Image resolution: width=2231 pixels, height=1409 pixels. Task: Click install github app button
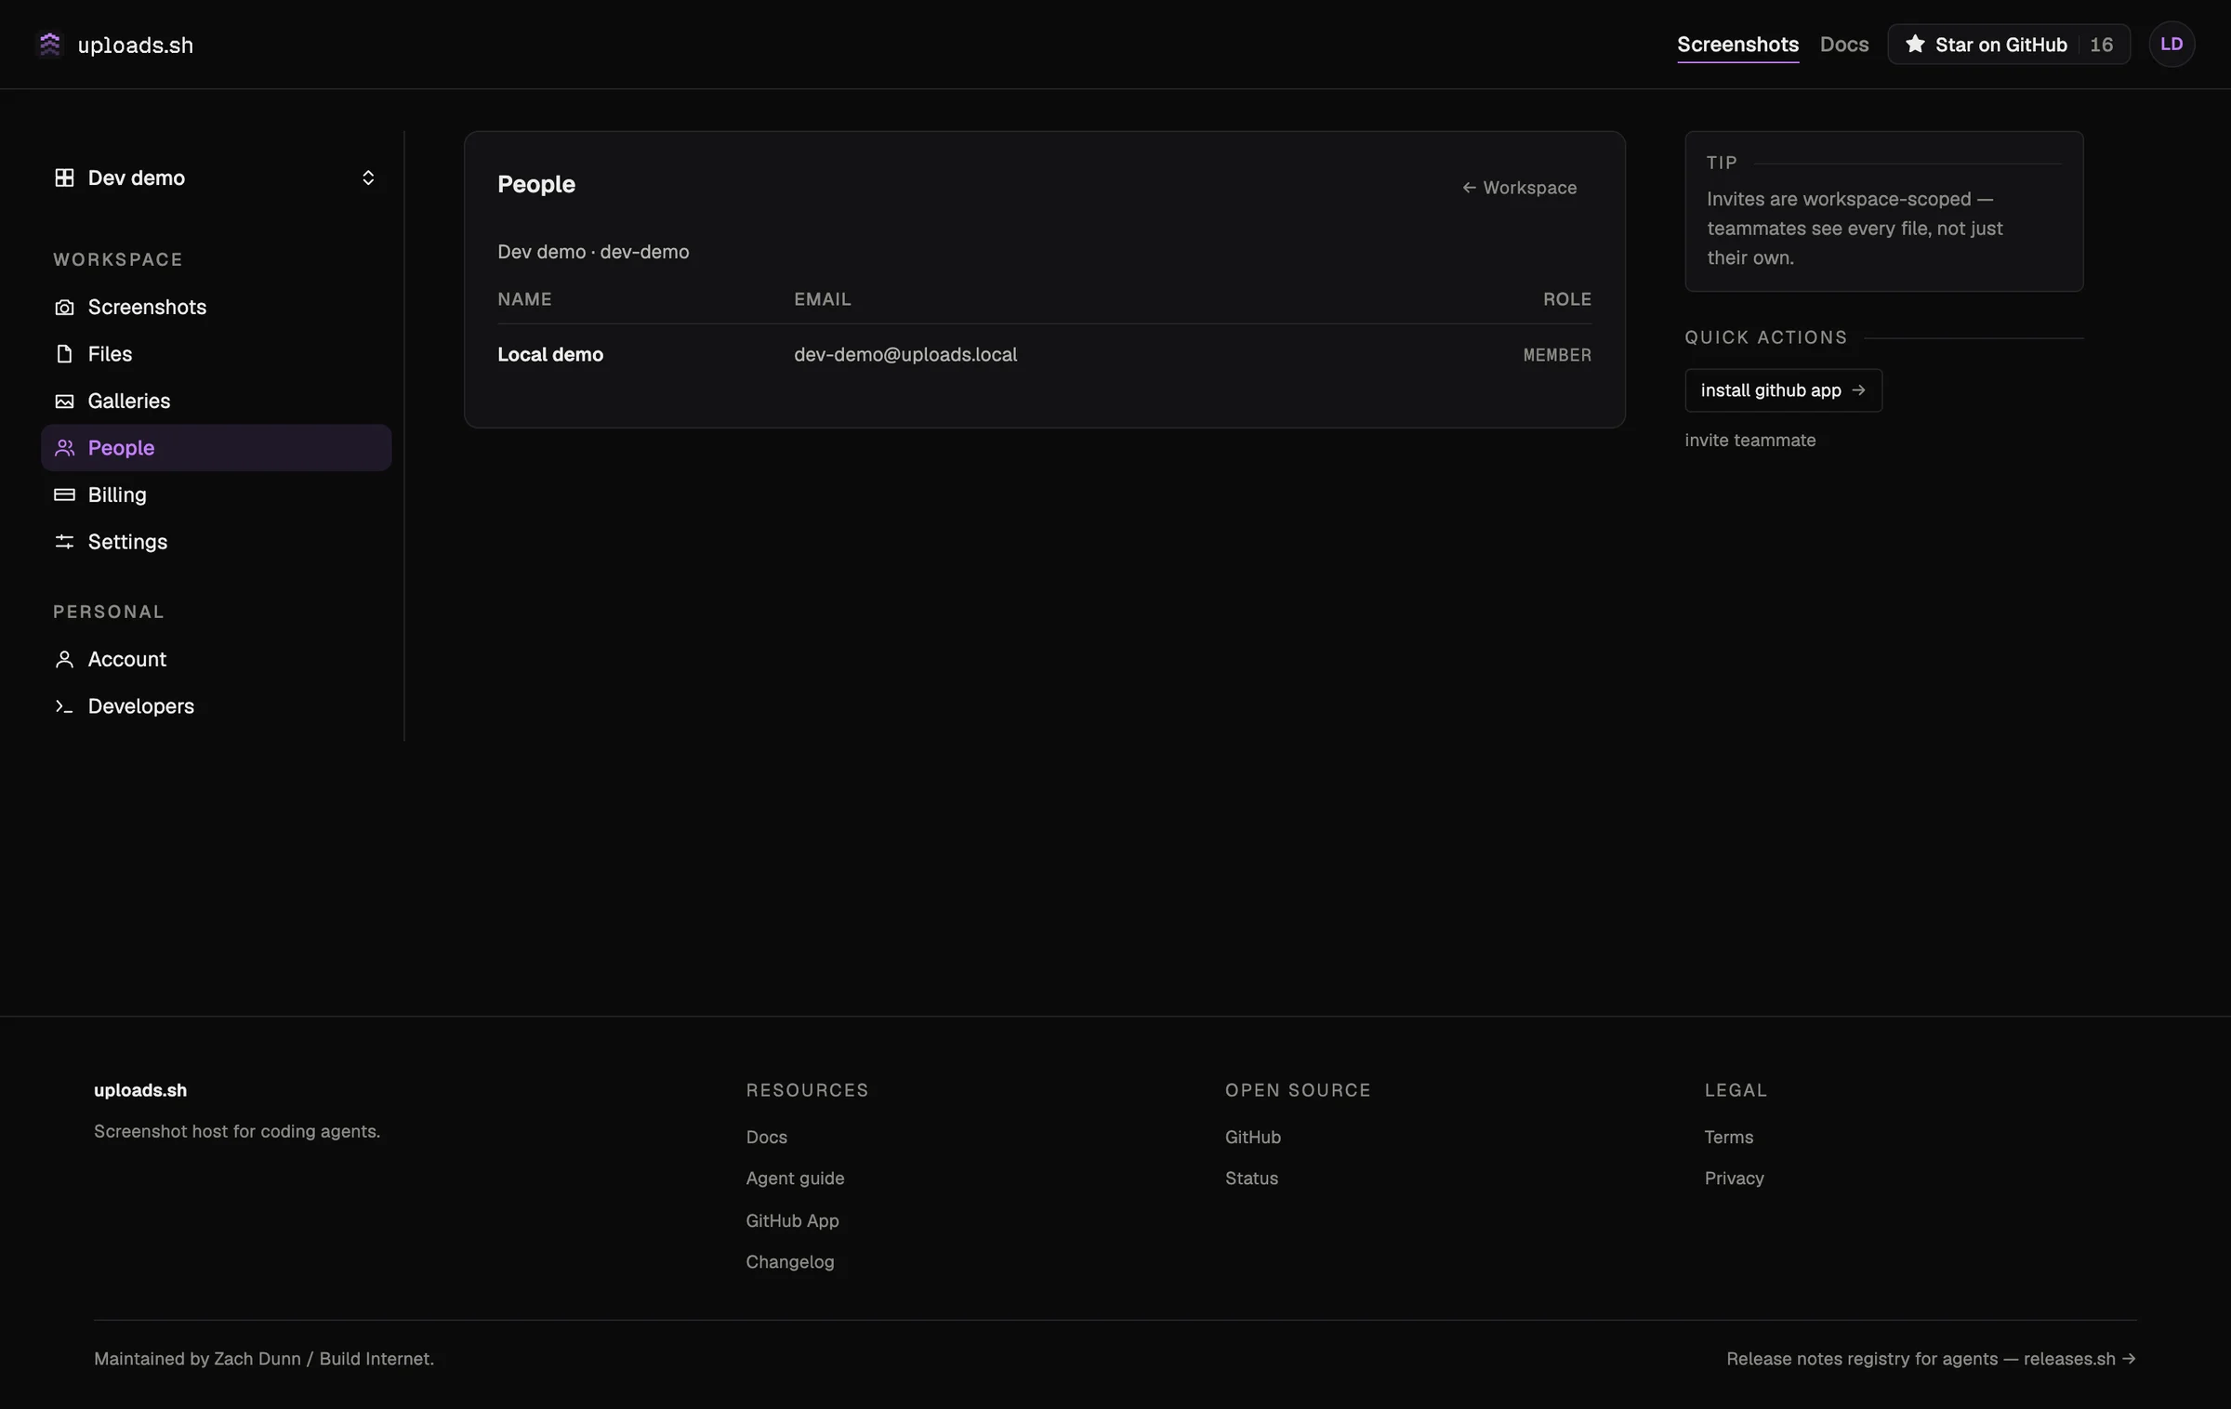[1783, 390]
